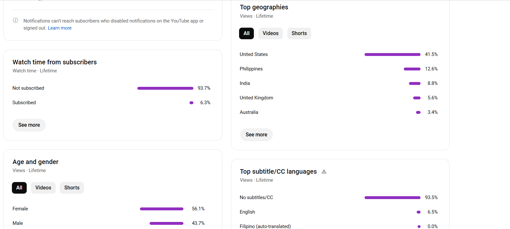Click the Subscribed 6.3% dot indicator
This screenshot has width=510, height=229.
click(x=191, y=103)
